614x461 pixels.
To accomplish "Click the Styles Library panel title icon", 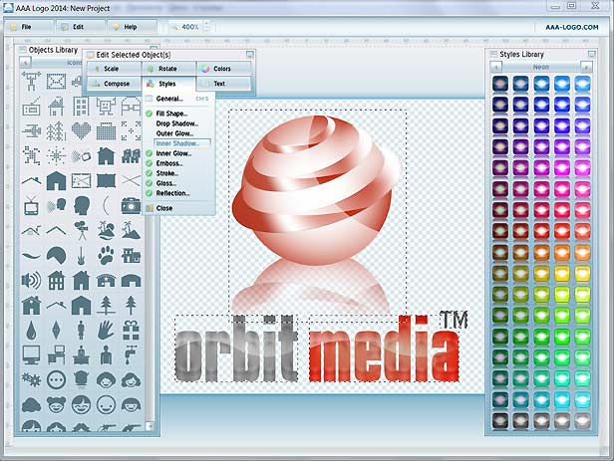I will (x=493, y=55).
